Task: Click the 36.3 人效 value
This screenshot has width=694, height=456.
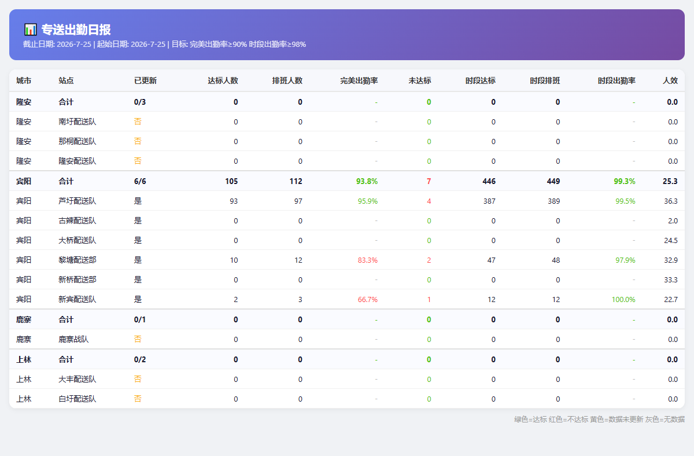Action: [x=671, y=201]
